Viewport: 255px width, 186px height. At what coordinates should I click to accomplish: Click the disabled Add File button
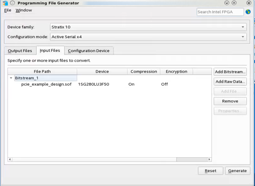pyautogui.click(x=230, y=91)
